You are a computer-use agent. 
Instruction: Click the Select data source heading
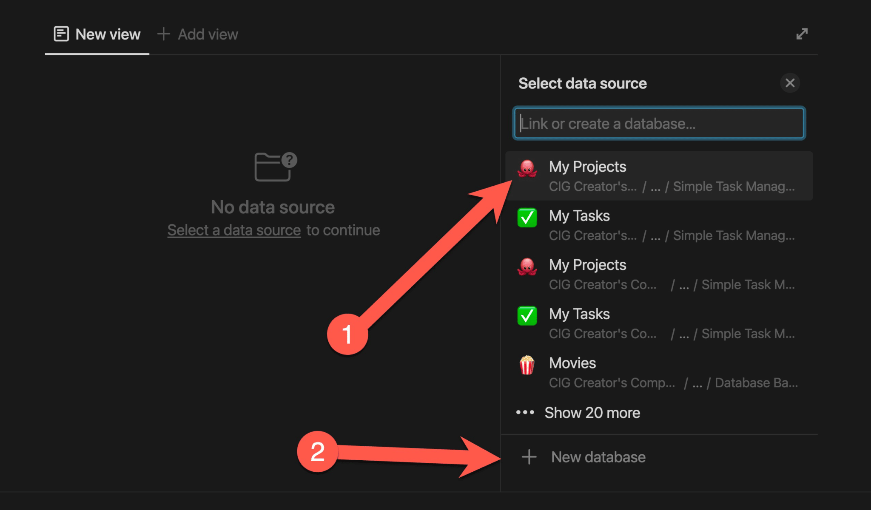click(583, 83)
